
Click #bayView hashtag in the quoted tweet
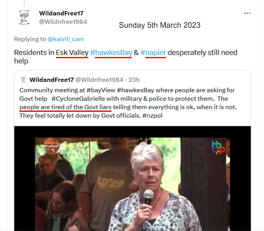click(101, 90)
